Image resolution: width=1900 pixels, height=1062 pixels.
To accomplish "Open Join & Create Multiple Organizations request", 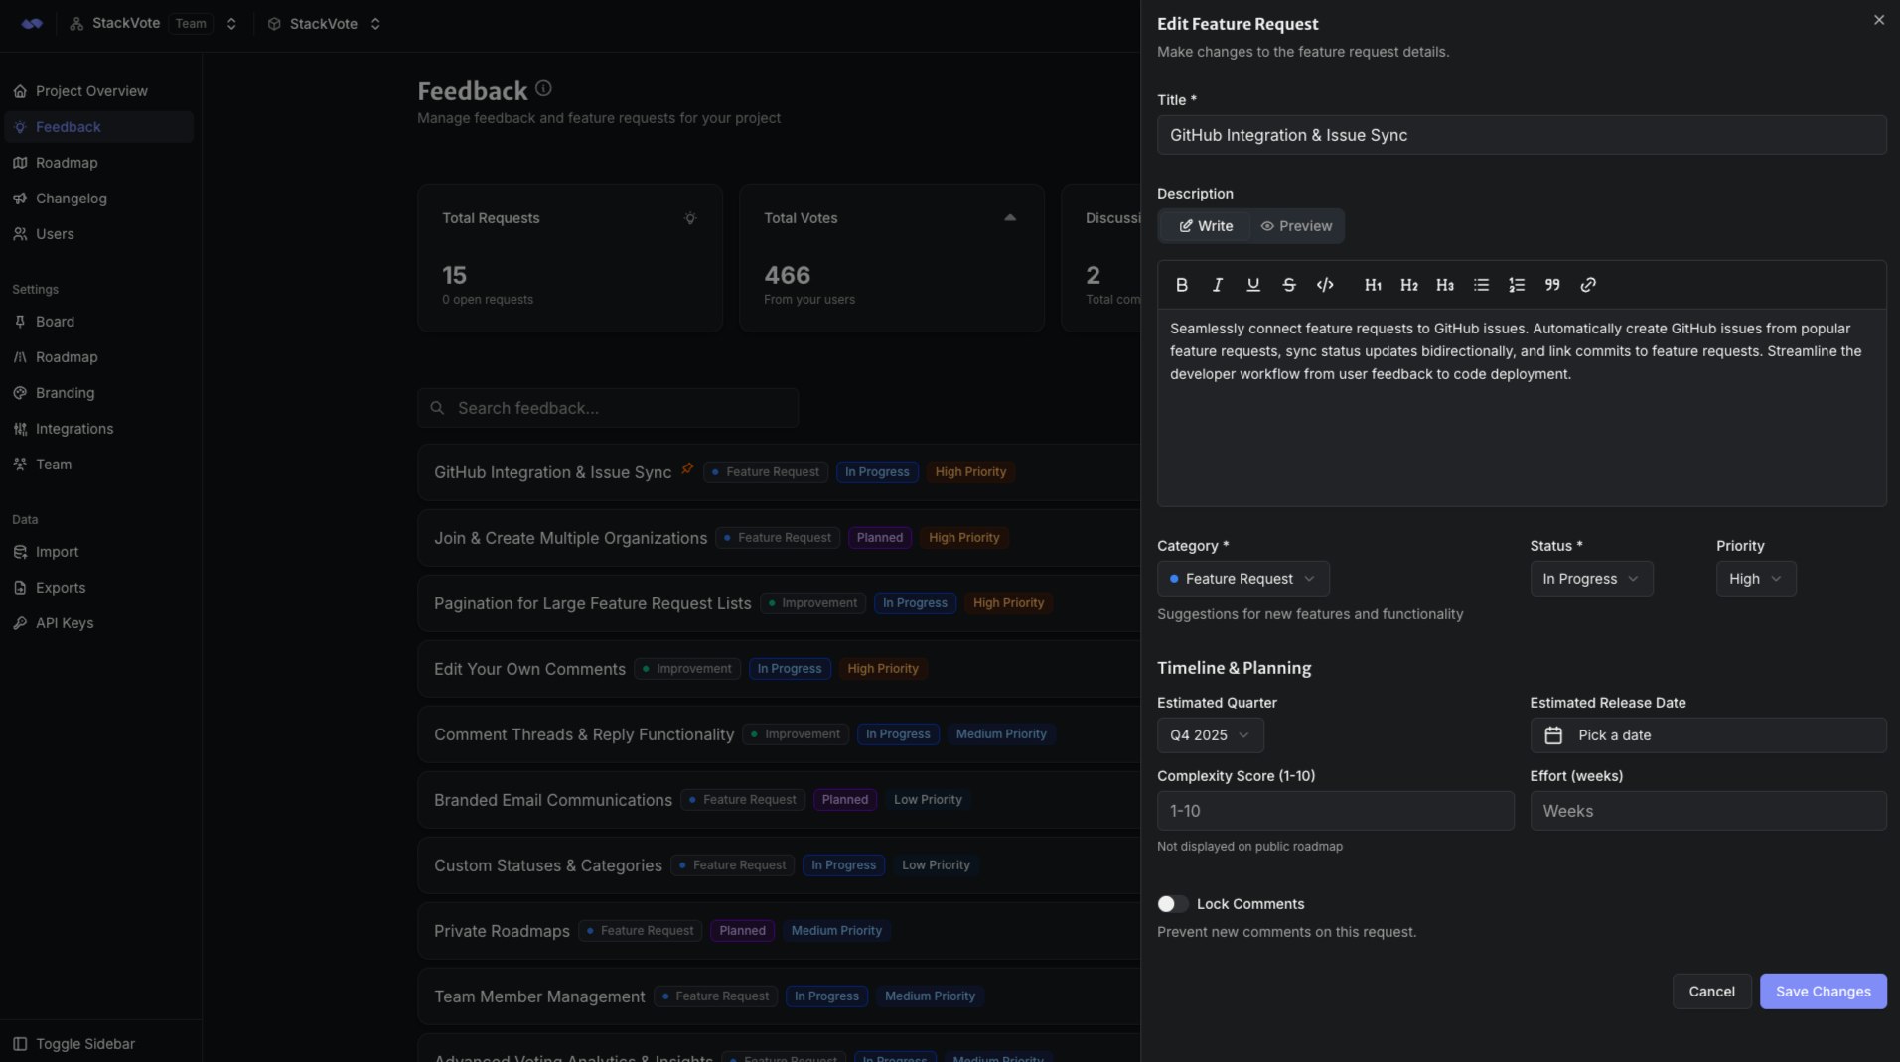I will point(570,538).
